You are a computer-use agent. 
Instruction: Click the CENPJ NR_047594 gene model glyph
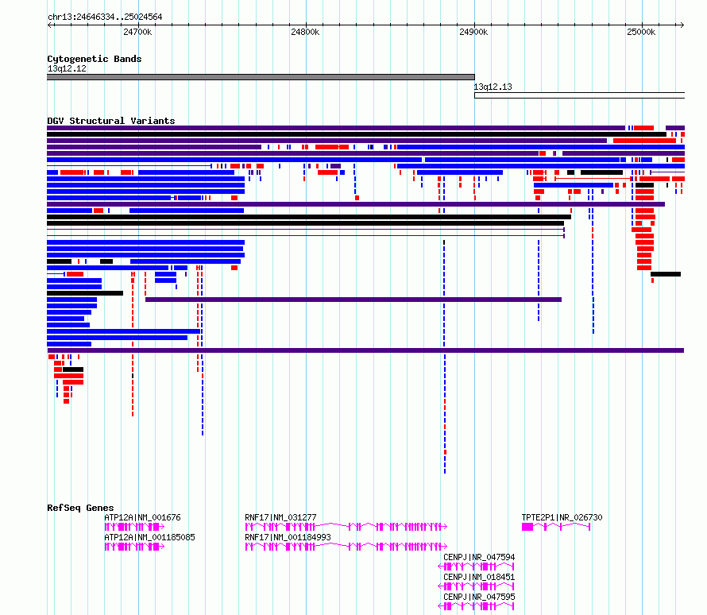476,567
